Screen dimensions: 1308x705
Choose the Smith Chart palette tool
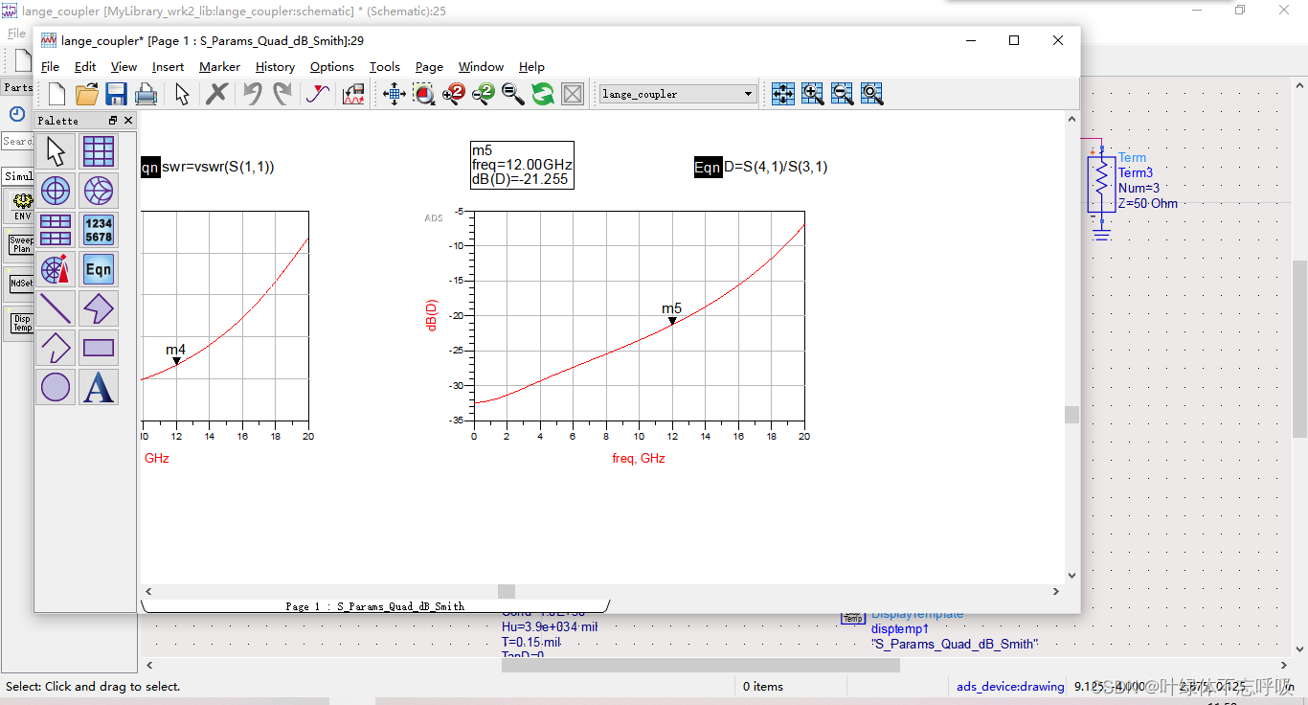(99, 191)
